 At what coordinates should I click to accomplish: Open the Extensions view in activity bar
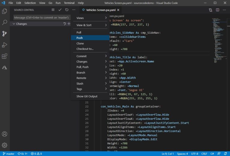pyautogui.click(x=4, y=56)
